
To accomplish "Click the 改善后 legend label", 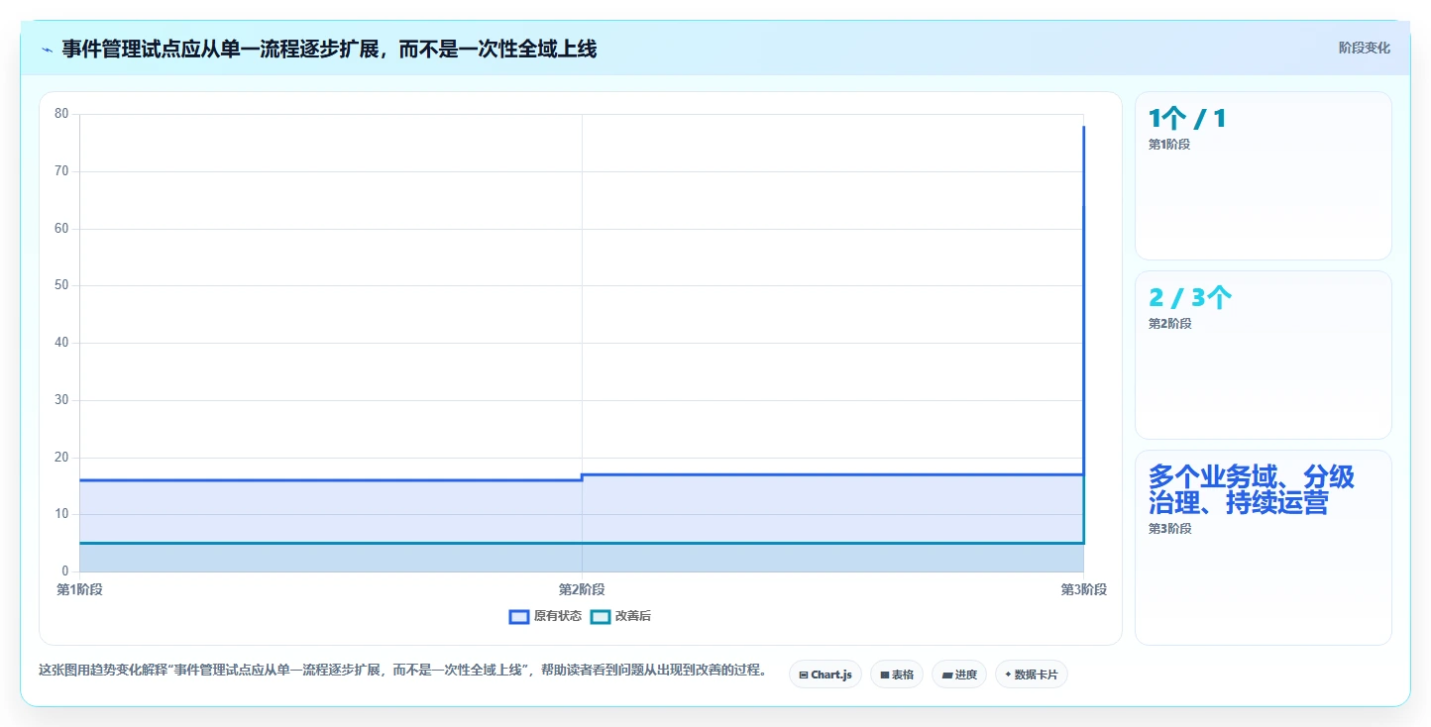I will coord(633,616).
